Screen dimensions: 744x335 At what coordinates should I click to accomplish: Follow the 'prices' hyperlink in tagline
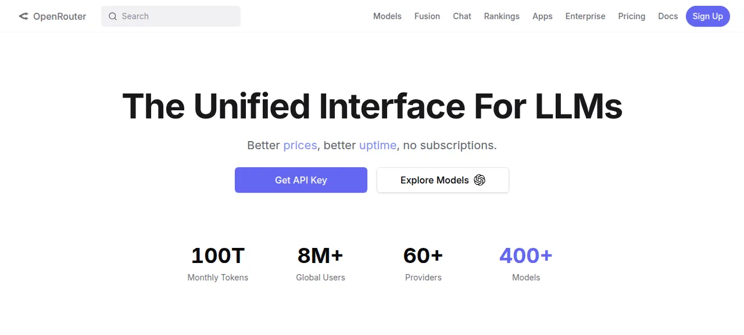(x=300, y=145)
